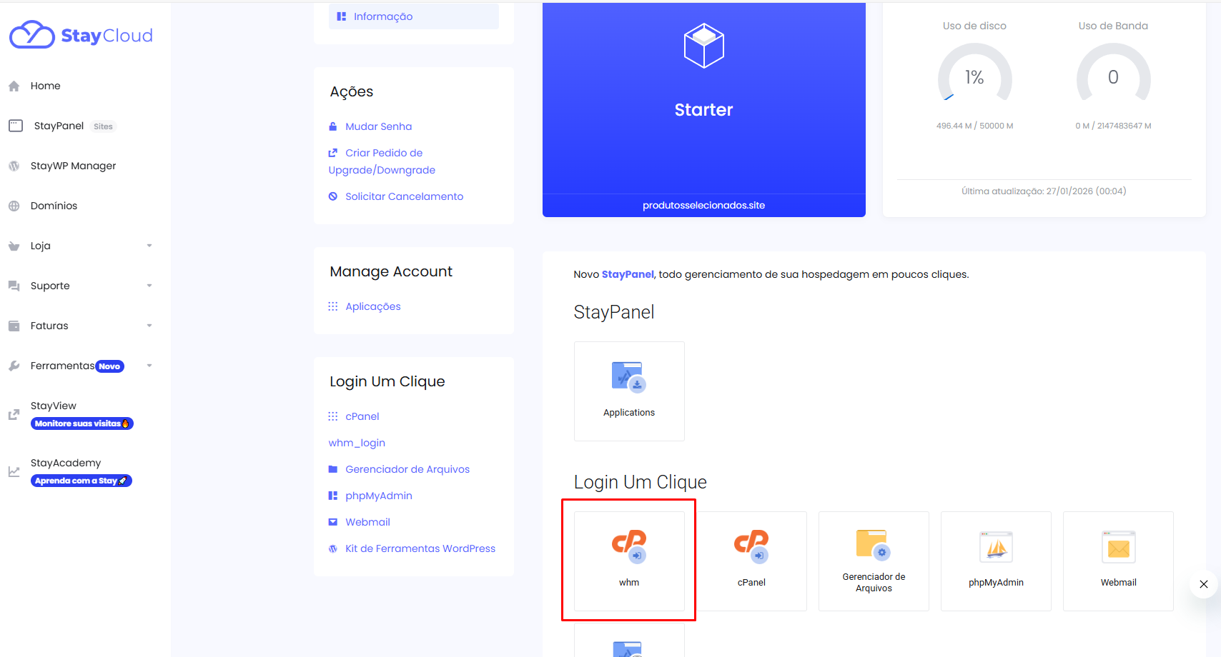
Task: Click the Starter package box icon
Action: [703, 46]
